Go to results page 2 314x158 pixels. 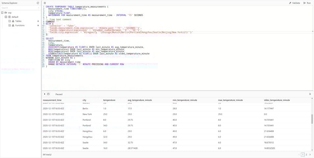[306, 154]
